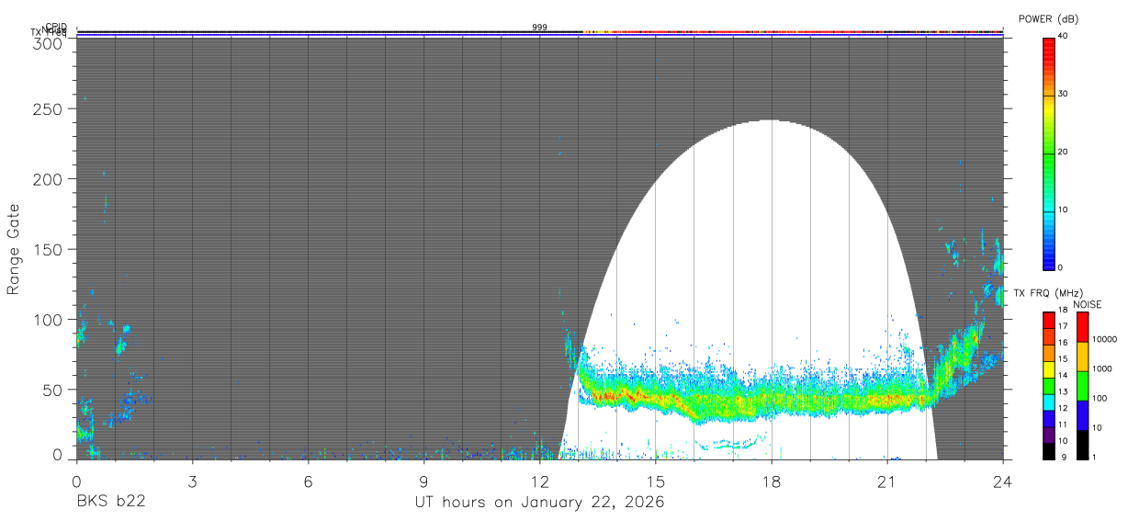1128x521 pixels.
Task: Click the 11 label in TX FRQ legend
Action: [x=1064, y=425]
